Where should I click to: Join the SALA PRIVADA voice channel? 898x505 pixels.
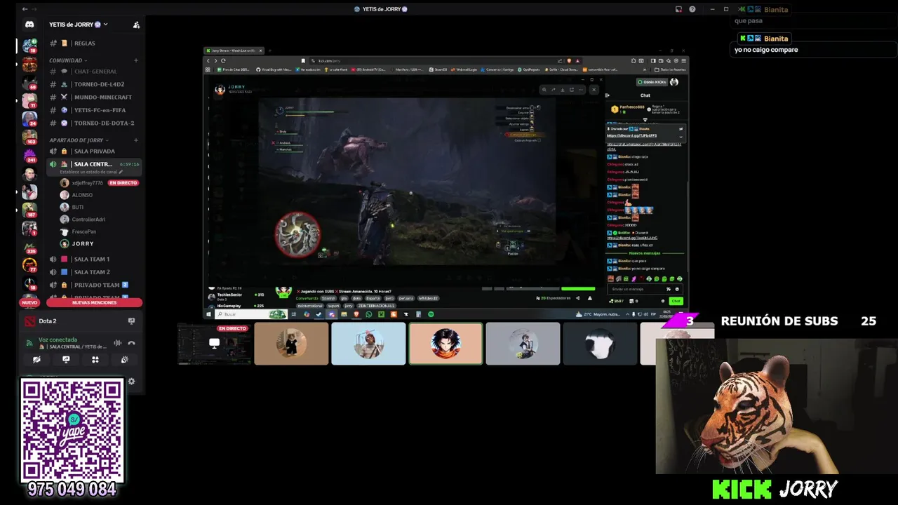(95, 151)
